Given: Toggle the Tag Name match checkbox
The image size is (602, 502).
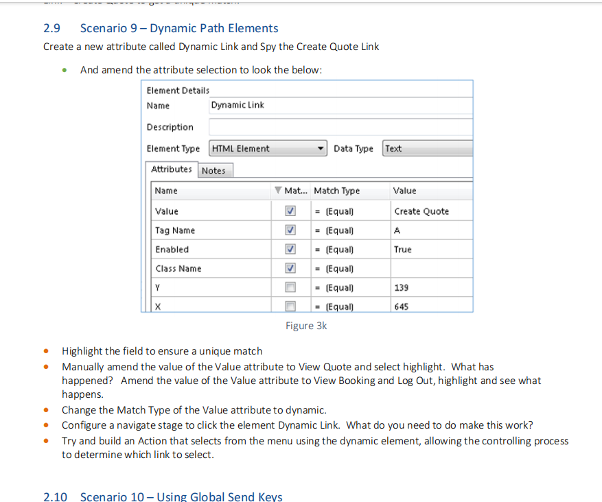Looking at the screenshot, I should [290, 230].
